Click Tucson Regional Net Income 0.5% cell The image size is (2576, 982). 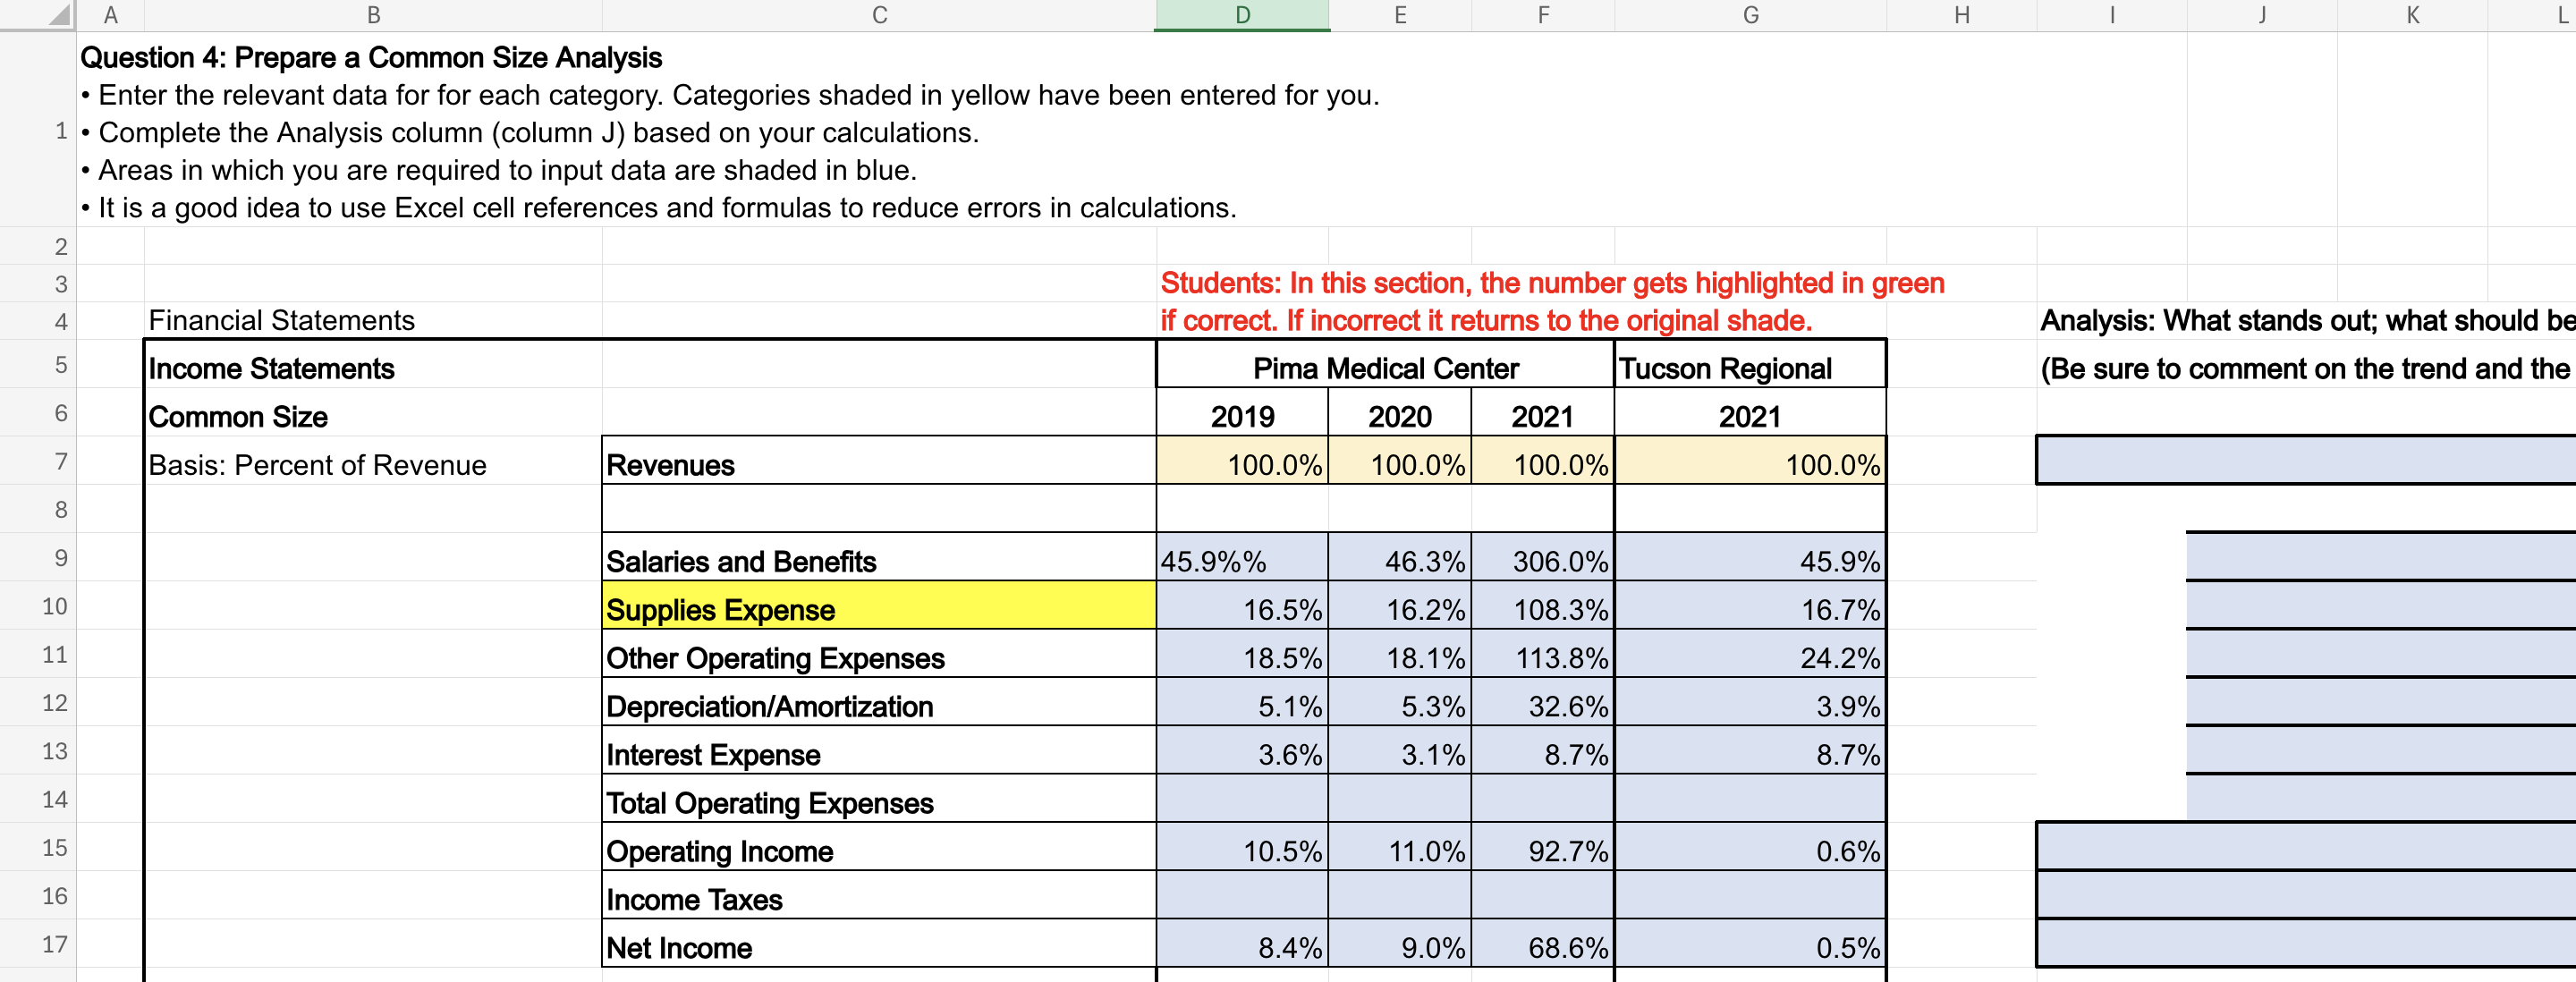point(1750,946)
